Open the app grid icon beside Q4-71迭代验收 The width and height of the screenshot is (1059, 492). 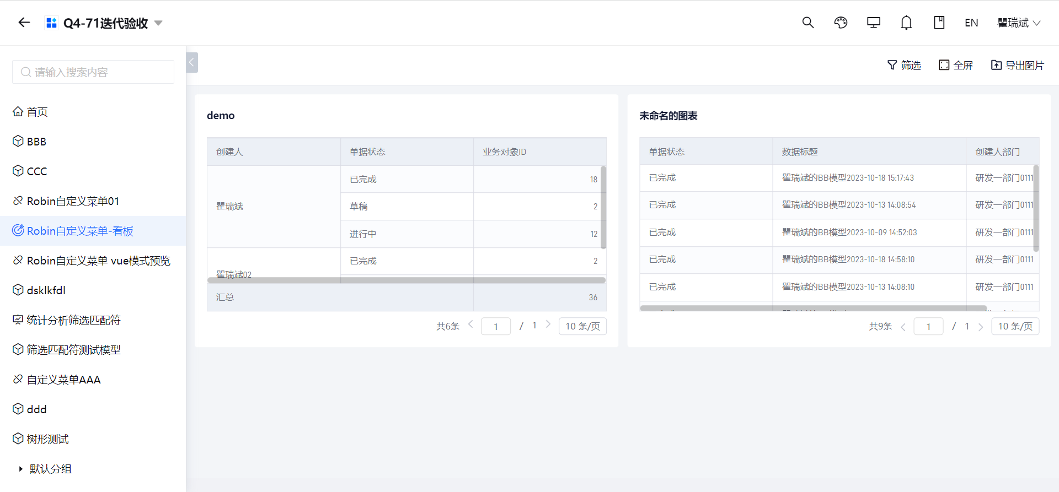(51, 23)
